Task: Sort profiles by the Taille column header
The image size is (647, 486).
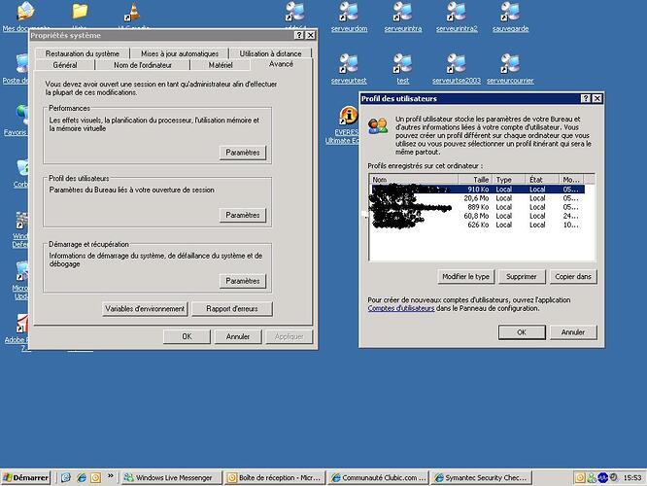Action: (482, 180)
